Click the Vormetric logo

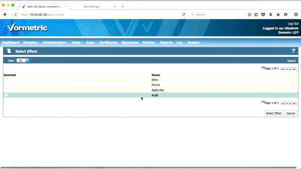27,28
